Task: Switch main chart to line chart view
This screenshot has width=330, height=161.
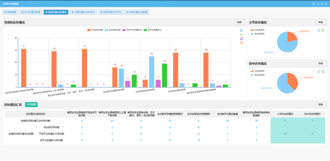Action: [x=242, y=34]
